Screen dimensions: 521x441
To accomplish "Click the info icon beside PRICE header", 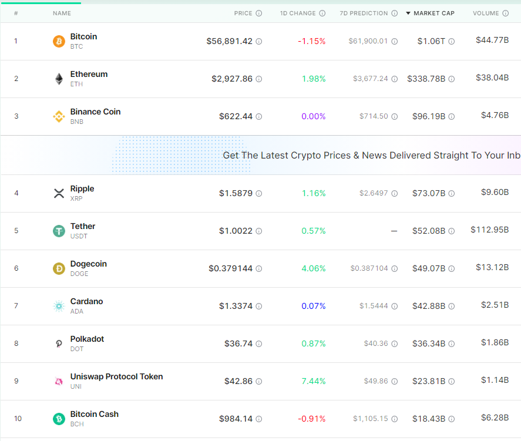I will pos(259,14).
